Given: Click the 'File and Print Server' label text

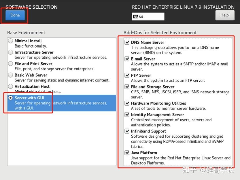Looking at the screenshot, I should point(33,64).
